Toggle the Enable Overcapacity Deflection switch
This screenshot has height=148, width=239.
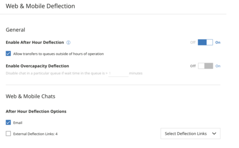(x=205, y=66)
